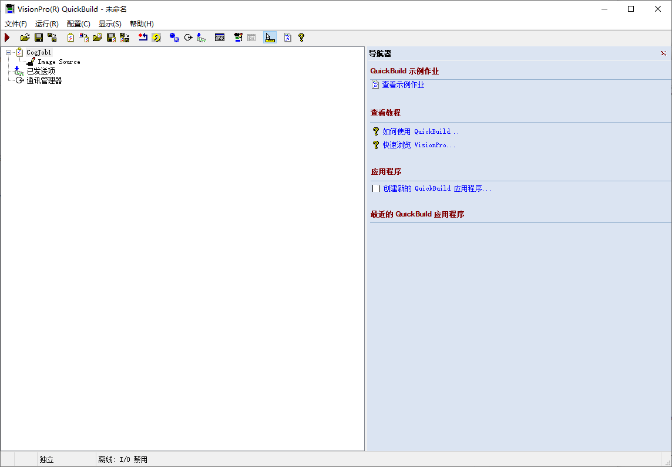This screenshot has height=467, width=672.
Task: Click the Save application toolbar icon
Action: pos(38,37)
